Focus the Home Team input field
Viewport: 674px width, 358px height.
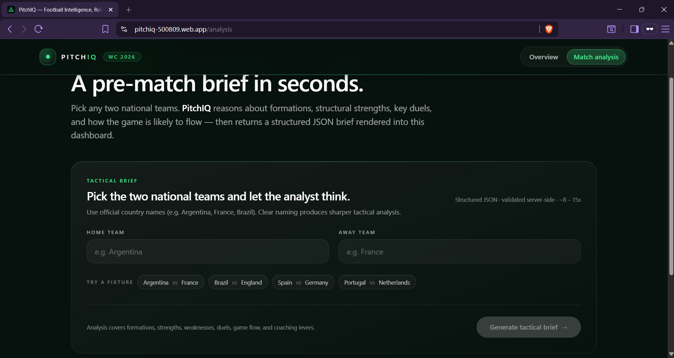pos(208,251)
